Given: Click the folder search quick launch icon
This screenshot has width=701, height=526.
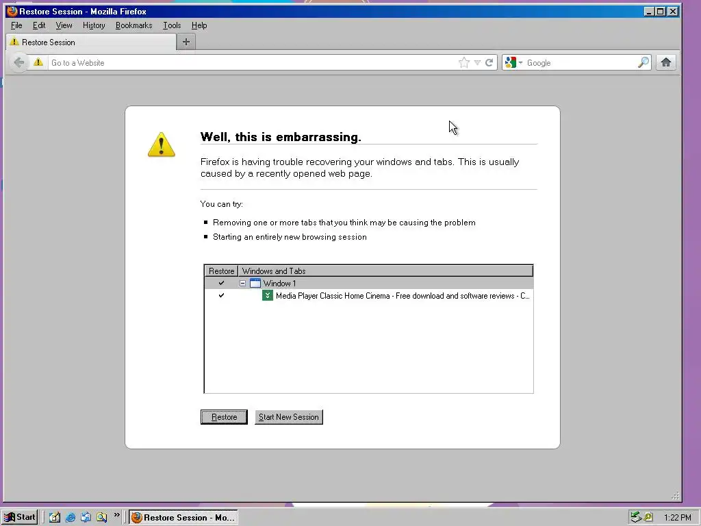Looking at the screenshot, I should [x=101, y=517].
